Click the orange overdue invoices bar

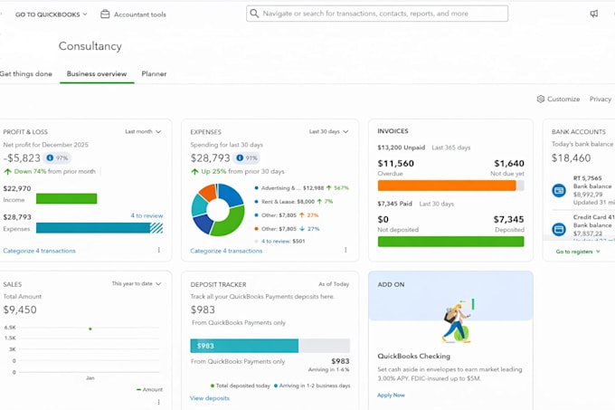(x=447, y=186)
